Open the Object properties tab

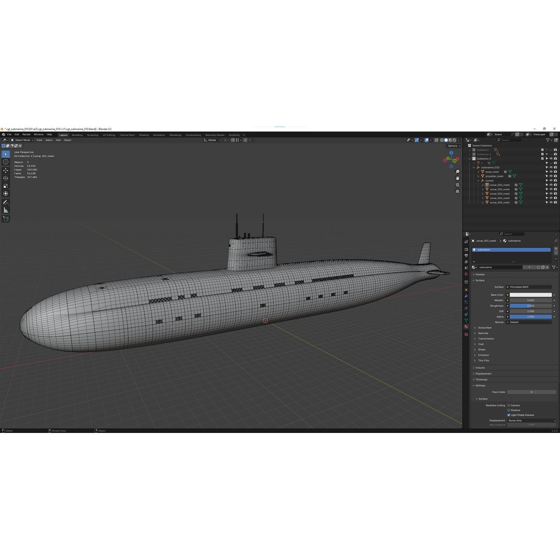466,290
